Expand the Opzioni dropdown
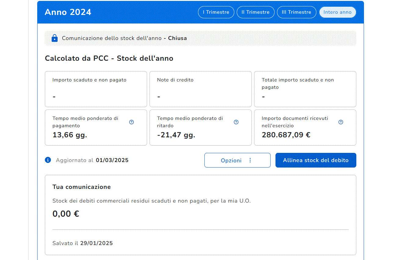 231,160
